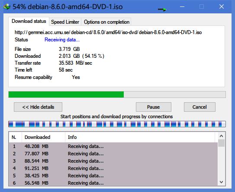Cancel the current download
Image resolution: width=235 pixels, height=192 pixels.
click(200, 107)
